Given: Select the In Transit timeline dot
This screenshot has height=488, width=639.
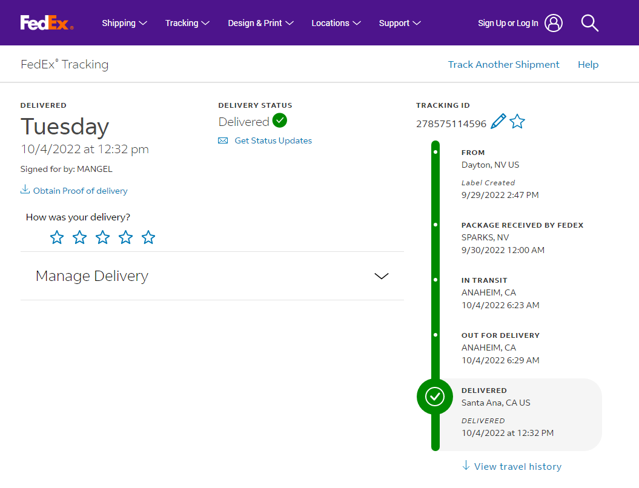Looking at the screenshot, I should (x=435, y=280).
